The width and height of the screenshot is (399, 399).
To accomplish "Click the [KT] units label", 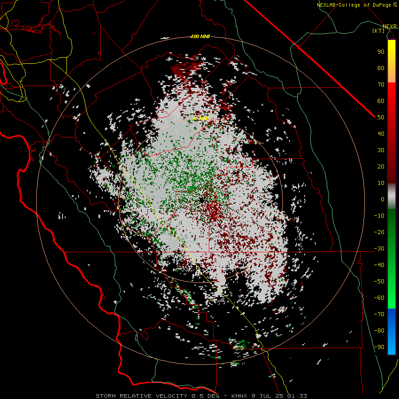I will point(379,31).
